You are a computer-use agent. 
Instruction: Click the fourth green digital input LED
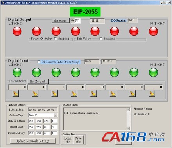coord(75,72)
